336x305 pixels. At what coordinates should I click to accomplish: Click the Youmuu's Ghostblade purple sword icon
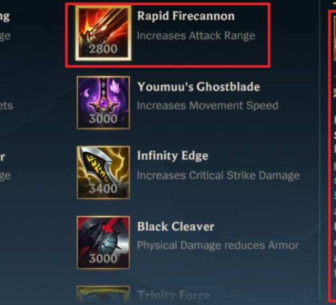pos(103,102)
